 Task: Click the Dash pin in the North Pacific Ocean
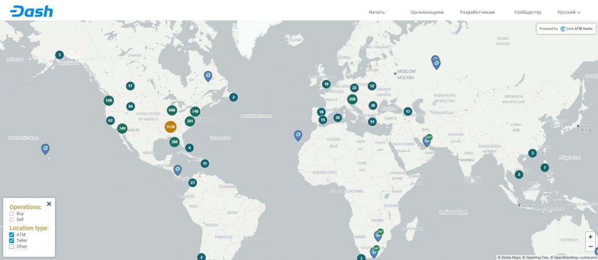46,149
